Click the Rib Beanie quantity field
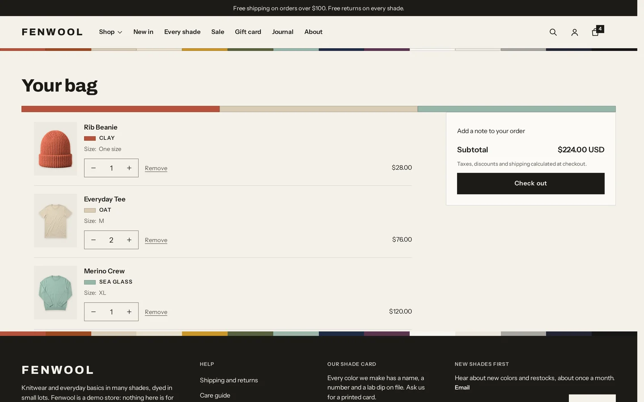The width and height of the screenshot is (644, 402). coord(111,168)
